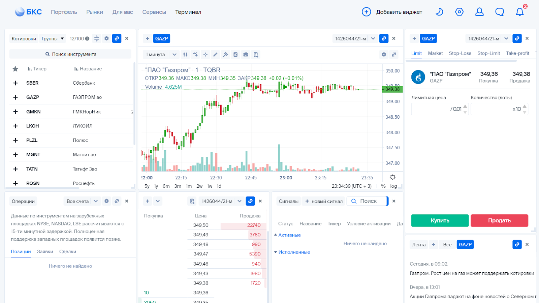Toggle link button in order widget

[517, 38]
